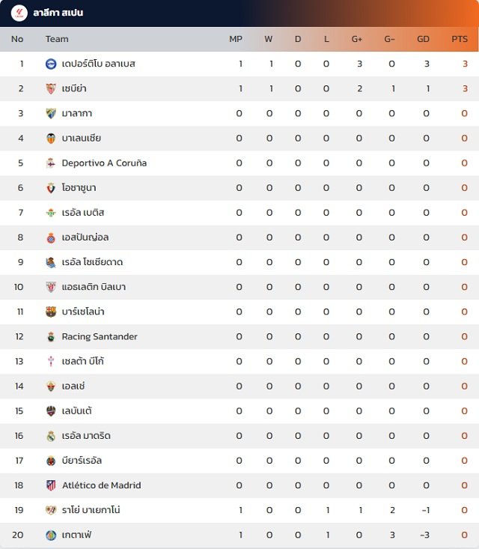Click the La Liga logo in header
The image size is (479, 549).
point(19,13)
